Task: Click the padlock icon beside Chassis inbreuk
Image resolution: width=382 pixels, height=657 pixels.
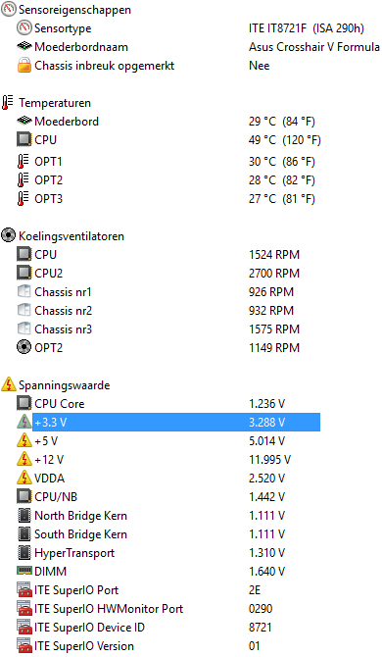Action: point(24,66)
